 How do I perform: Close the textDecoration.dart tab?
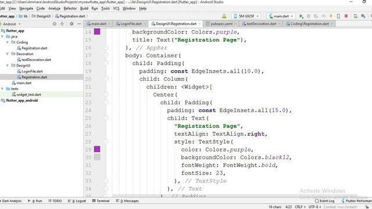[280, 24]
